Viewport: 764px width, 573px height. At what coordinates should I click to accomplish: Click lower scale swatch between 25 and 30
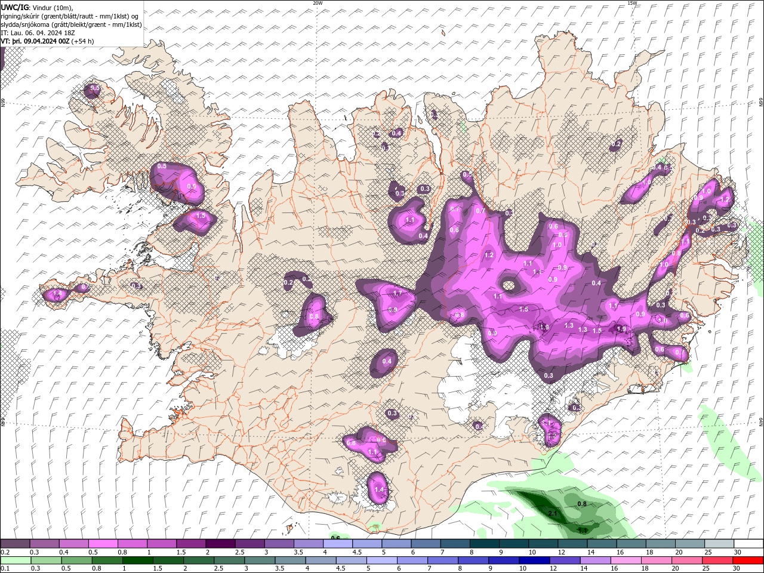click(717, 560)
